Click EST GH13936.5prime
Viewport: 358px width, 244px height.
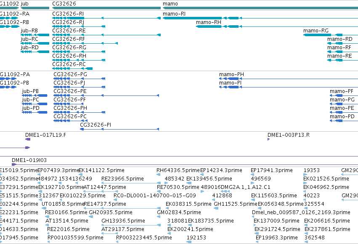click(x=123, y=221)
